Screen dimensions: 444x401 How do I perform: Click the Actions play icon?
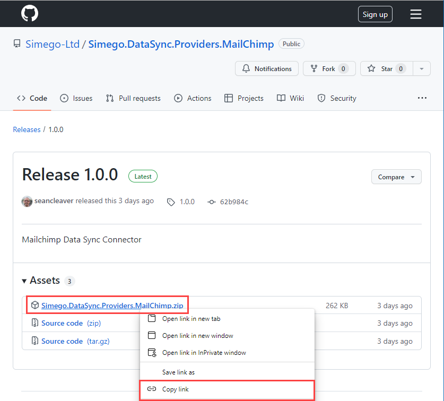click(178, 98)
